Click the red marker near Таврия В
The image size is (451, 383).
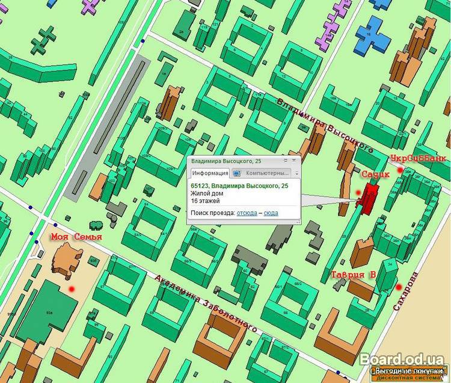[x=399, y=287]
